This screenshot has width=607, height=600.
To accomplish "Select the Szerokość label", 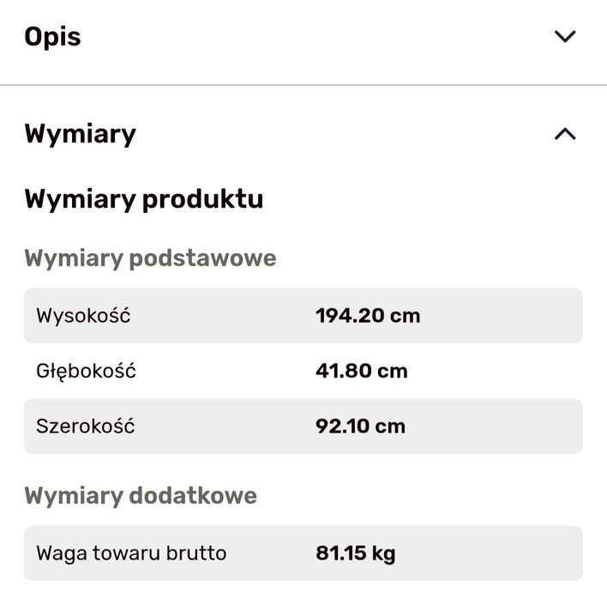I will point(86,426).
